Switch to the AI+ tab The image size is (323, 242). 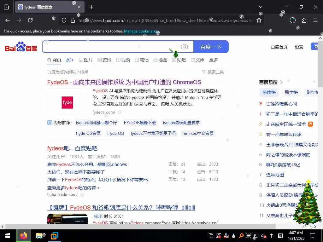point(70,60)
